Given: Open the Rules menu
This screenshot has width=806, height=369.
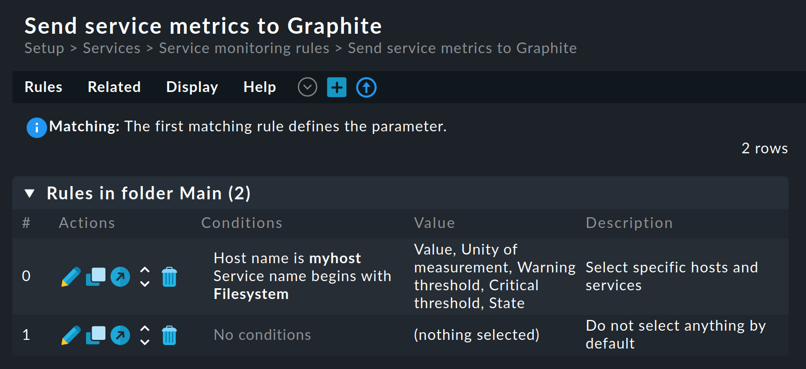Looking at the screenshot, I should (43, 87).
